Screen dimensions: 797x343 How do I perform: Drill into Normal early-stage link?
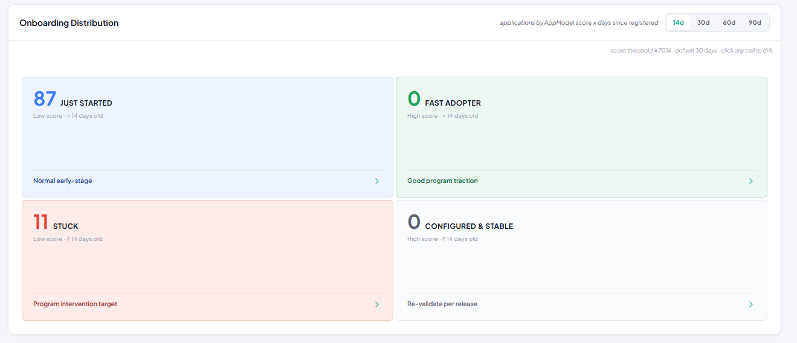[x=63, y=181]
